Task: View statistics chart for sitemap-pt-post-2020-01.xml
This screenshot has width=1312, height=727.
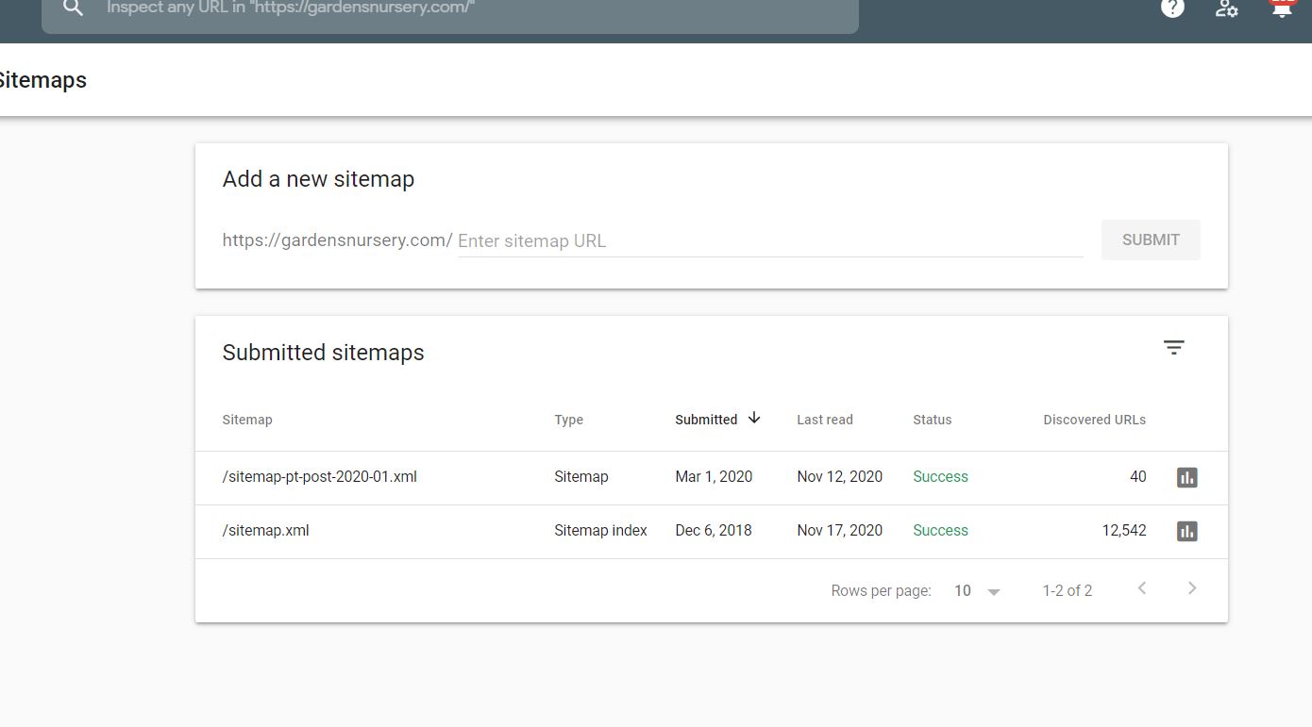Action: [x=1186, y=477]
